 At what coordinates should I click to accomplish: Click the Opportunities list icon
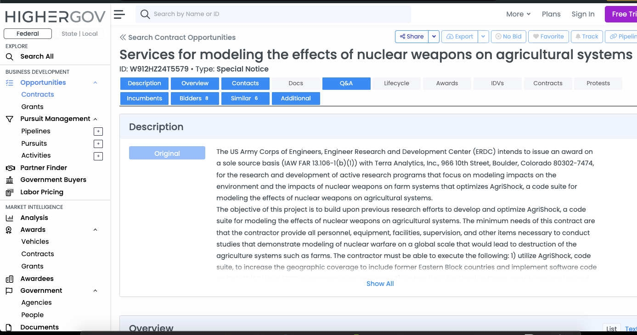[x=10, y=83]
